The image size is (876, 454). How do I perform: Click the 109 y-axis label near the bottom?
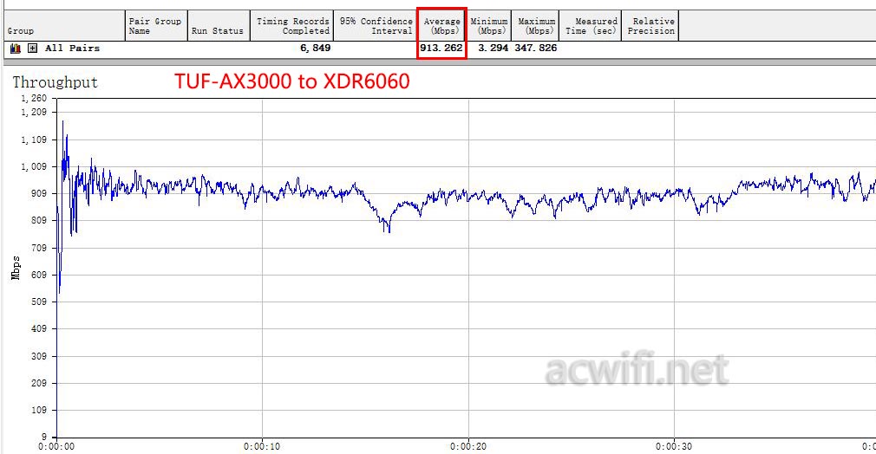(38, 411)
